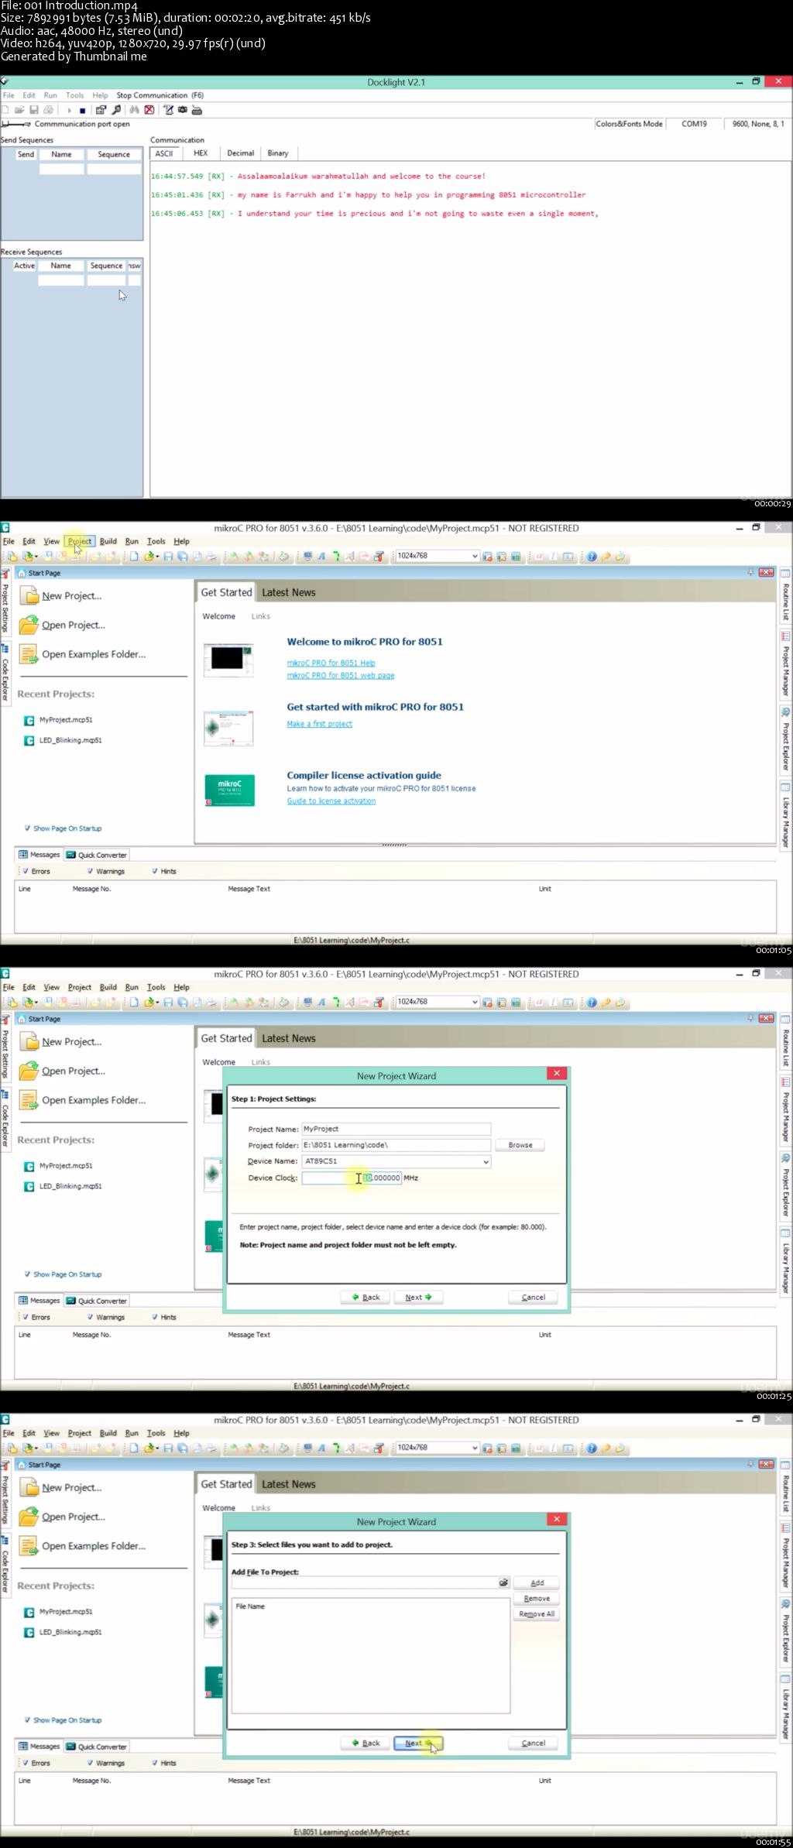Click the file browse icon in Step 3 wizard
793x1848 pixels.
[x=503, y=1582]
